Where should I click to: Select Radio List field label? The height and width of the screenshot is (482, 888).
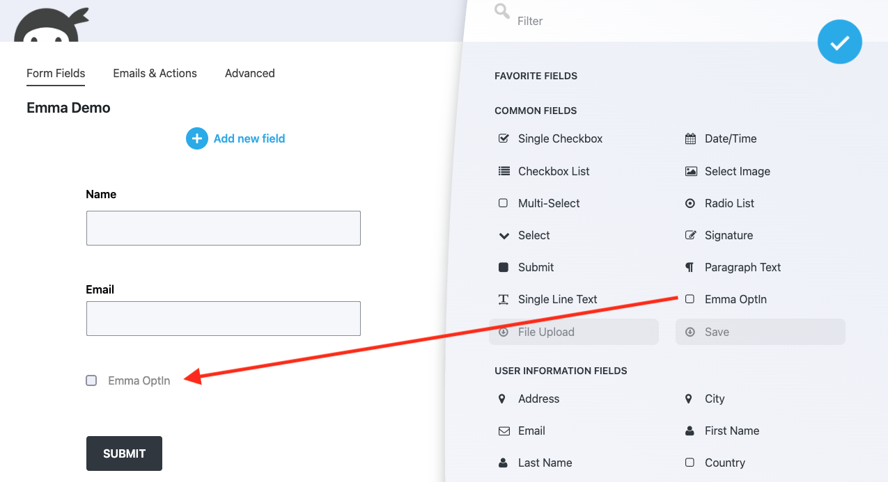[730, 203]
